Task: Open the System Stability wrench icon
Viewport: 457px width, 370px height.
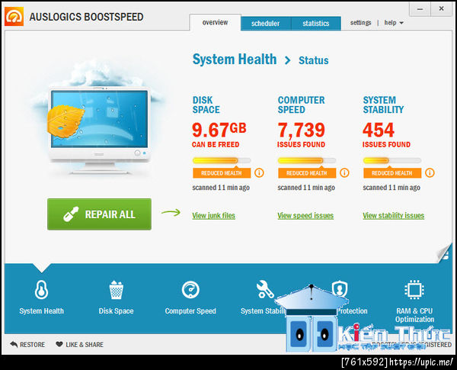Action: coord(264,289)
